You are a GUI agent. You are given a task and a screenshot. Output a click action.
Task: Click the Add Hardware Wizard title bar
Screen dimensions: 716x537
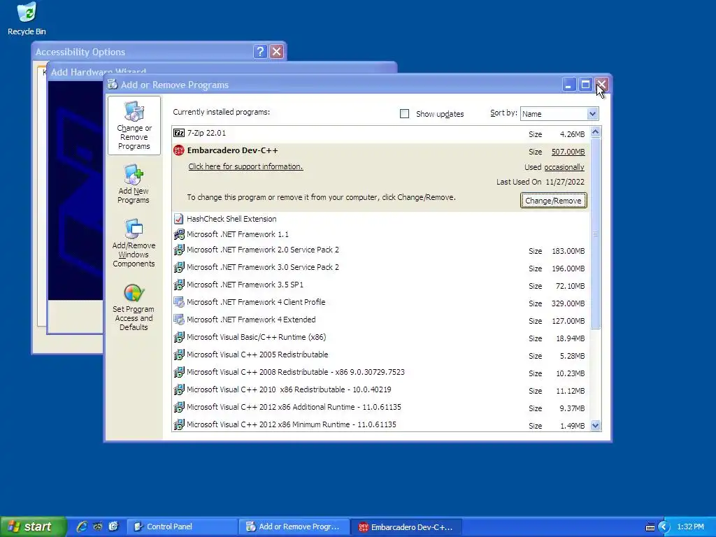(222, 69)
